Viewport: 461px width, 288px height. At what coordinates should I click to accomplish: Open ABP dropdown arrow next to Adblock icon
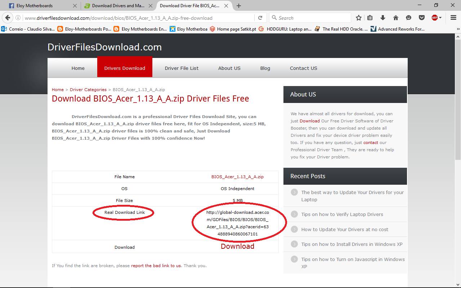point(440,18)
